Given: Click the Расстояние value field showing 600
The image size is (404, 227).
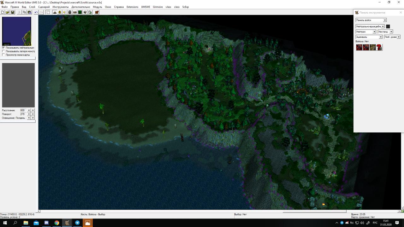Looking at the screenshot, I should pos(23,110).
